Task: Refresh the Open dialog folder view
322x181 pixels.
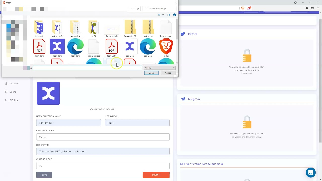Action: point(138,9)
